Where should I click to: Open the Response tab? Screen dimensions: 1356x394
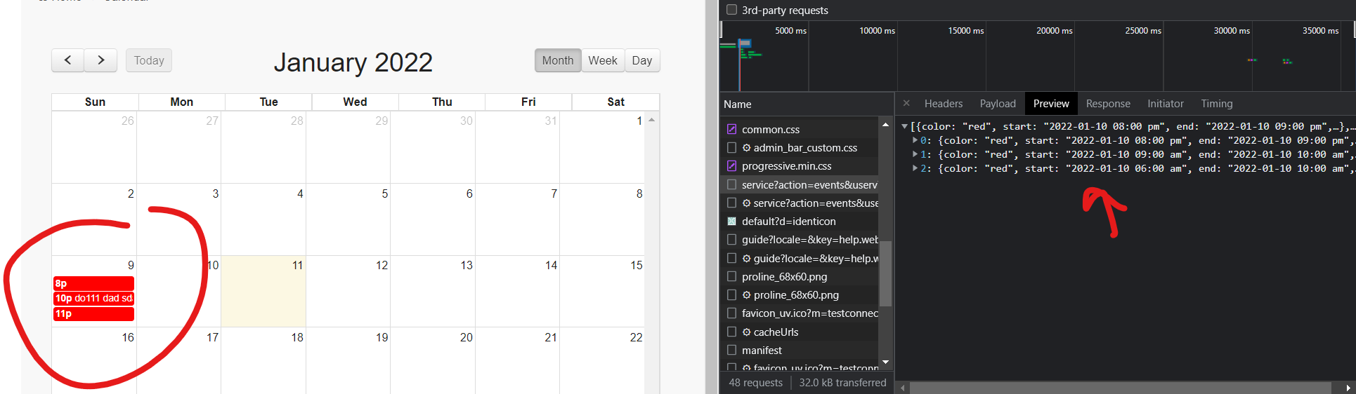1107,104
